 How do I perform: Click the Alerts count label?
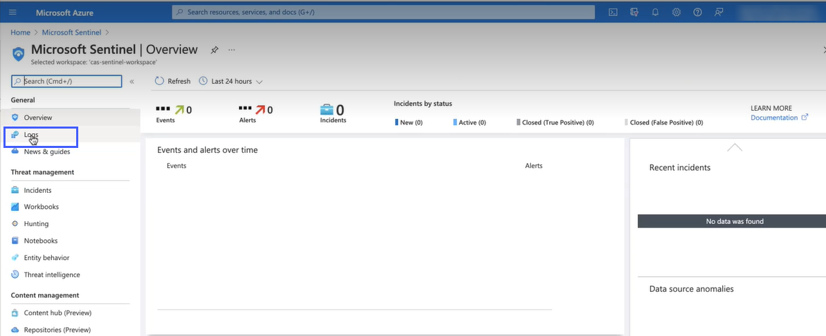248,120
